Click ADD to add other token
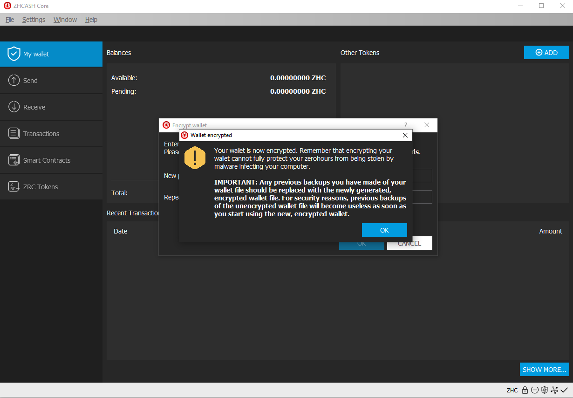 pyautogui.click(x=546, y=53)
